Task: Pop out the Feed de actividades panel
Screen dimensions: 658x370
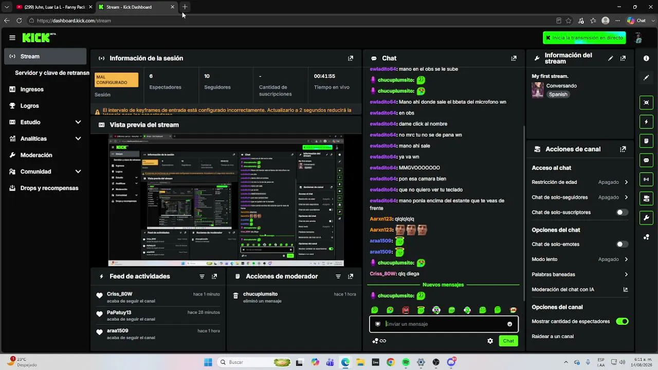Action: (214, 276)
